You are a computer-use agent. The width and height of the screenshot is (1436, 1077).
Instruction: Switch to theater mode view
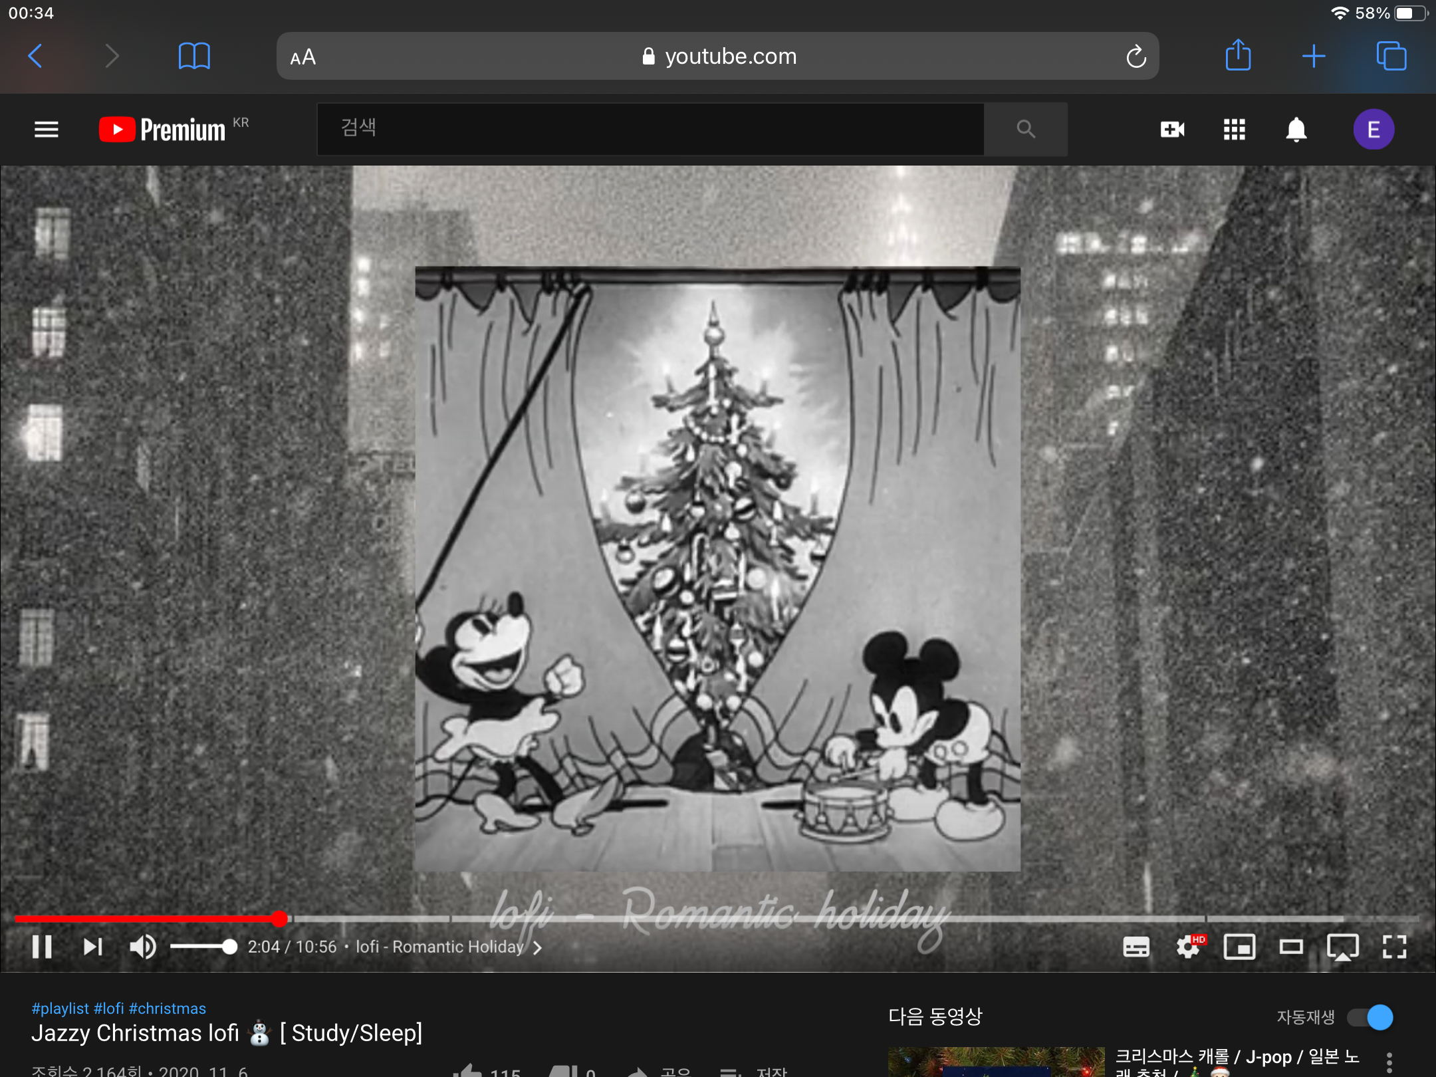coord(1290,947)
